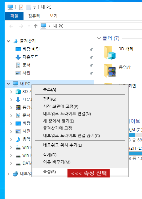Screen dimensions: 142x199
Task: Click the New folder quick access icon
Action: coord(29,7)
